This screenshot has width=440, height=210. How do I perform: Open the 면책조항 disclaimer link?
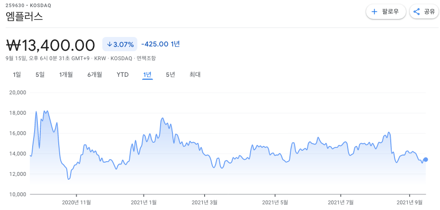[x=146, y=58]
